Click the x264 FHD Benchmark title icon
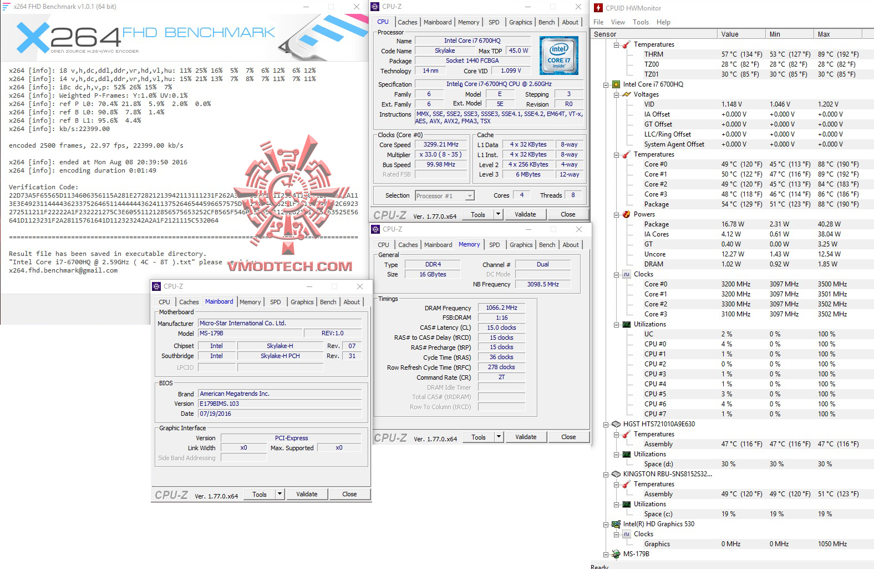This screenshot has height=569, width=874. pyautogui.click(x=7, y=7)
